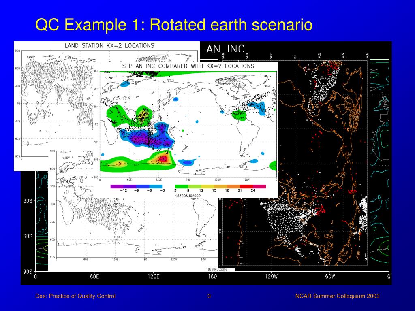Click the '30S' latitude label on black background
The width and height of the screenshot is (415, 311).
[28, 201]
